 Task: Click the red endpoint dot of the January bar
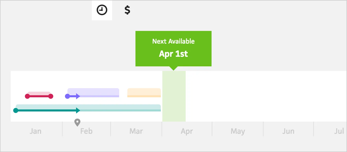[51, 96]
